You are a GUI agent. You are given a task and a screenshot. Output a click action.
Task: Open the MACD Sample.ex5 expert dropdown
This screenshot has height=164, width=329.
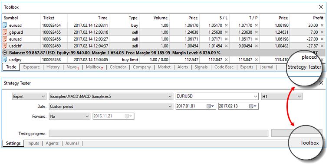111,96
